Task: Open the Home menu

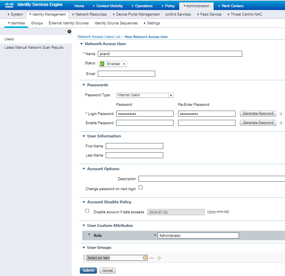Action: 79,6
